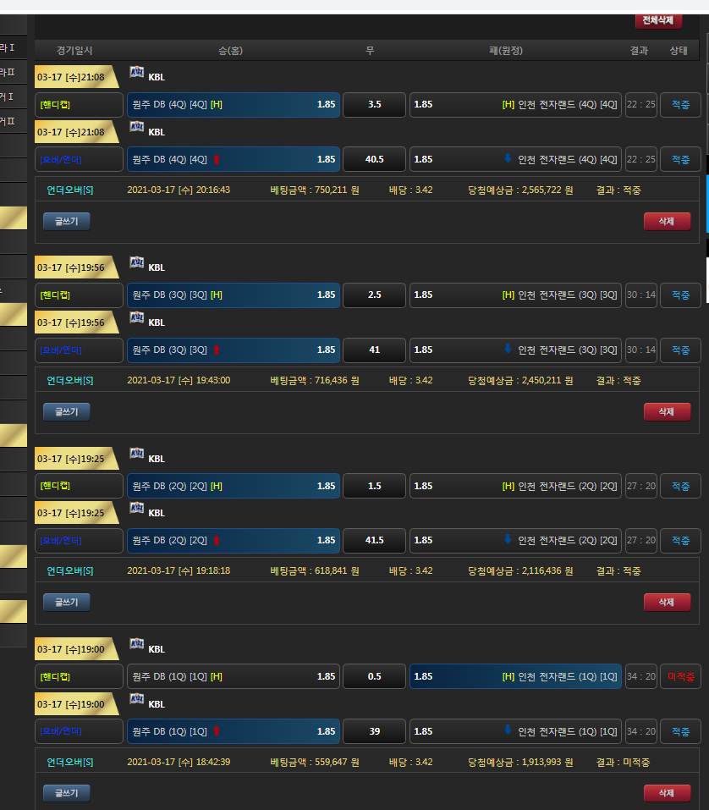Image resolution: width=709 pixels, height=810 pixels.
Task: Click the 30 : 14 score in the 3Q handicap row
Action: 640,295
